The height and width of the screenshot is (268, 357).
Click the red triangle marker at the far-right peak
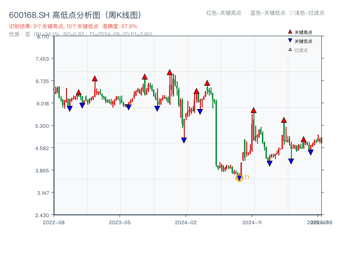(x=303, y=140)
